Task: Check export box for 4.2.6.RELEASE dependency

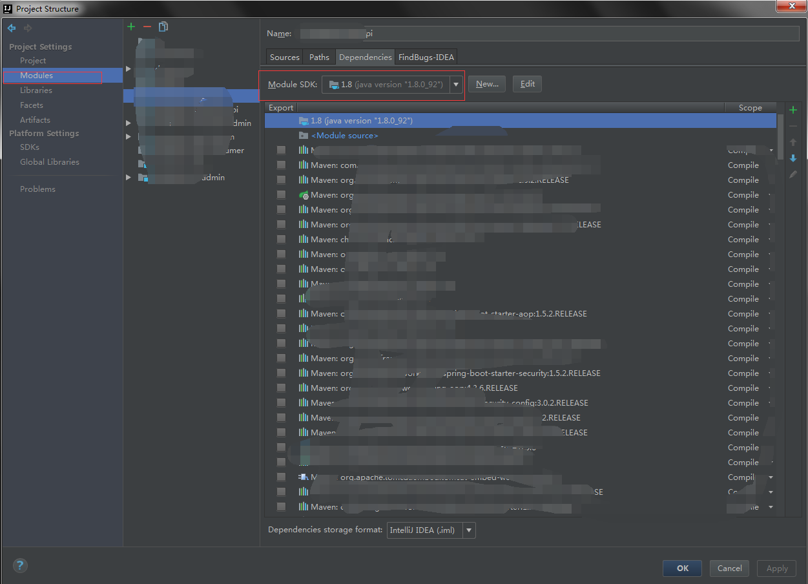Action: (281, 388)
